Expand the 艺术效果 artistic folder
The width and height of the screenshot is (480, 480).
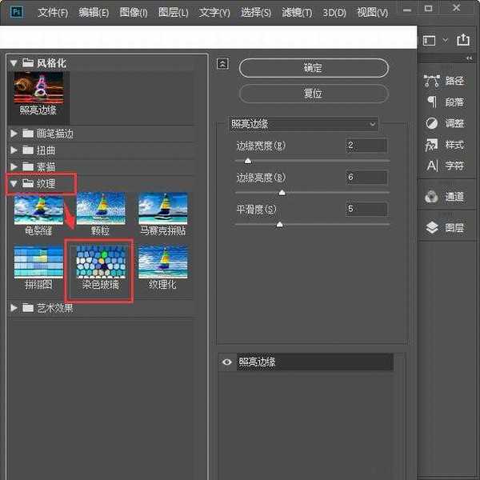(x=14, y=308)
